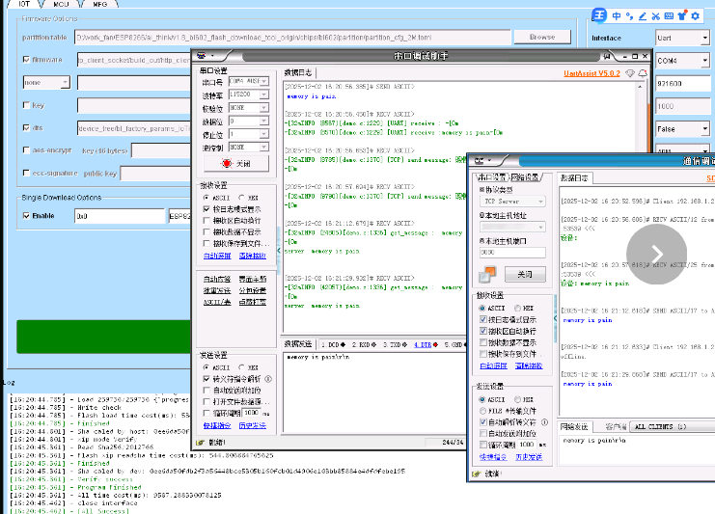Select HEX radio button in serial receive settings
The height and width of the screenshot is (514, 715).
coord(241,198)
